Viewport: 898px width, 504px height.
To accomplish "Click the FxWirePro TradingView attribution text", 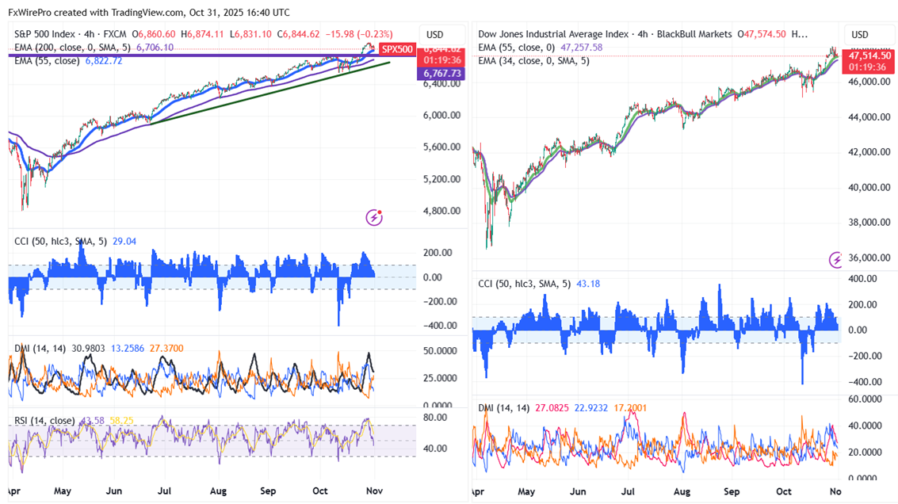I will [x=149, y=12].
